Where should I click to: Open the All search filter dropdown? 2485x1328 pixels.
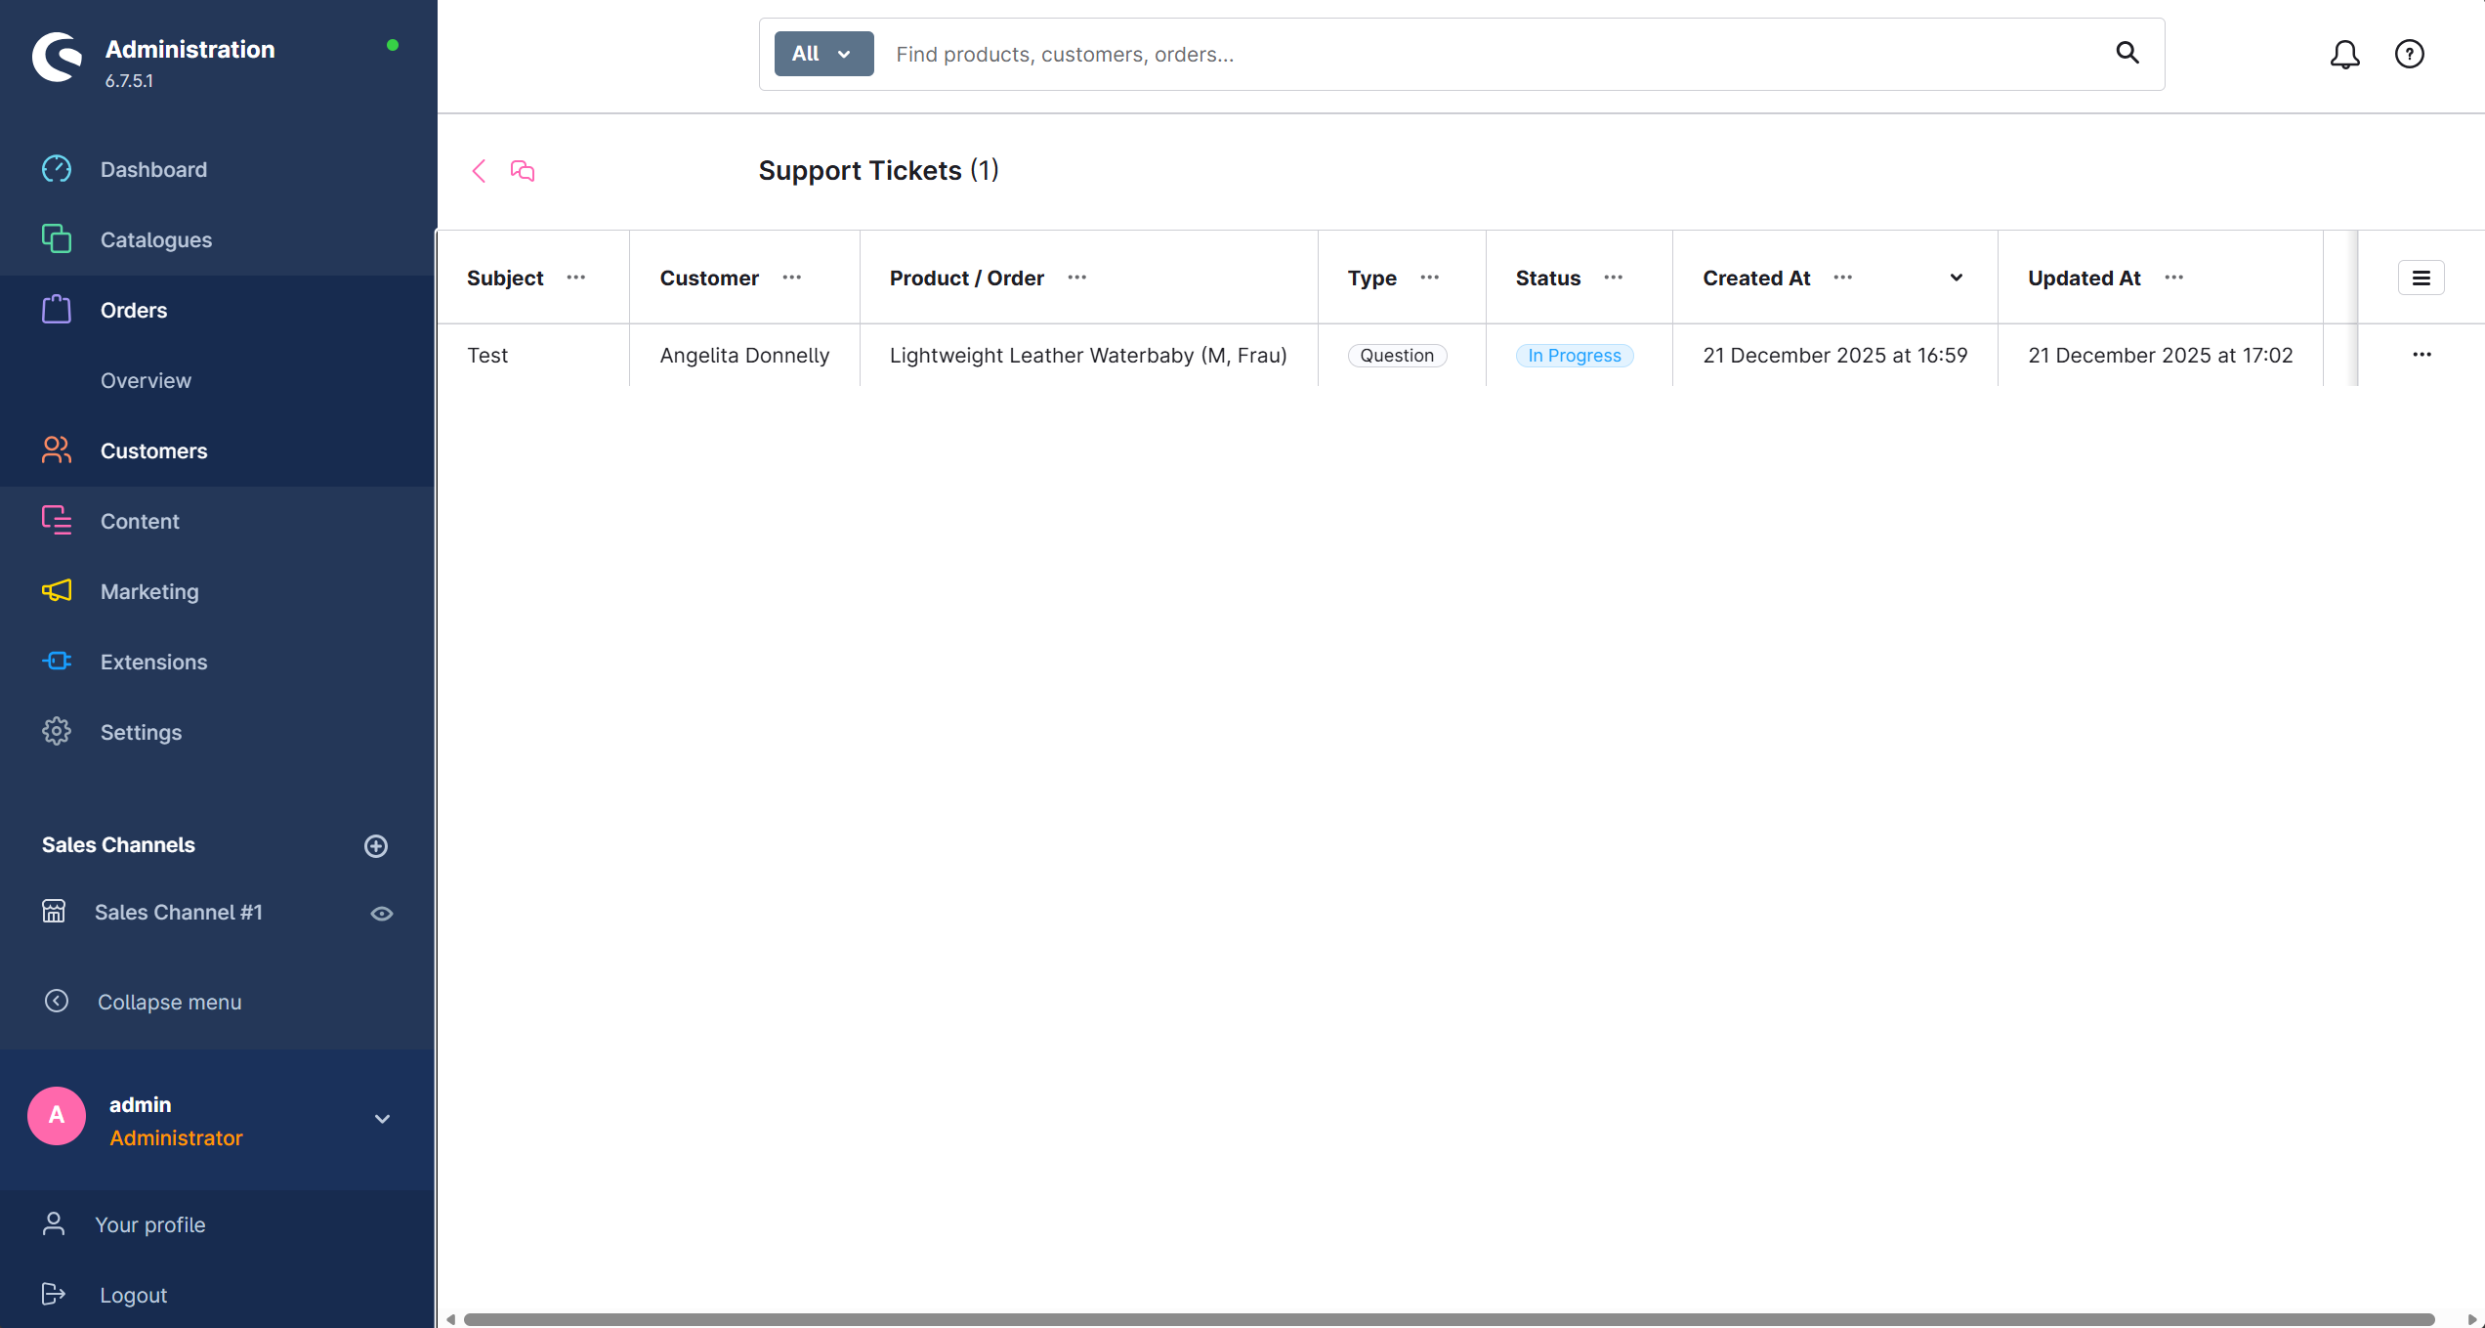[823, 54]
